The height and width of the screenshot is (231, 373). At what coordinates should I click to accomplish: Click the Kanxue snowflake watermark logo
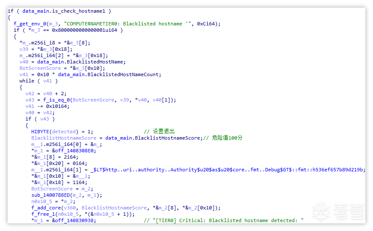pos(320,211)
